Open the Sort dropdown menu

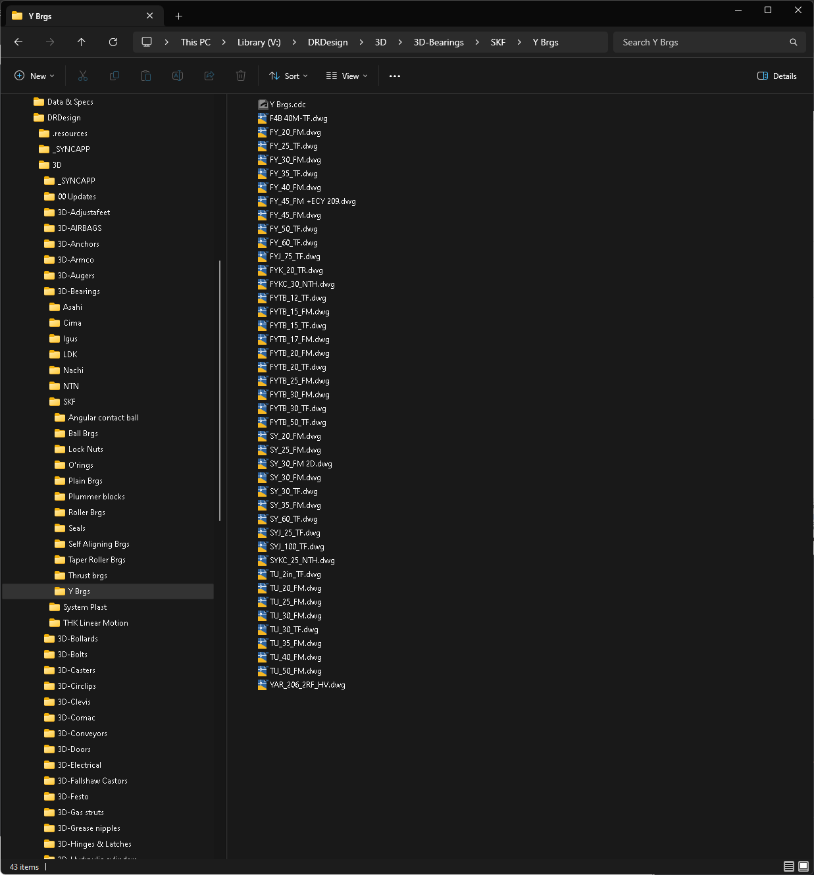click(x=288, y=76)
